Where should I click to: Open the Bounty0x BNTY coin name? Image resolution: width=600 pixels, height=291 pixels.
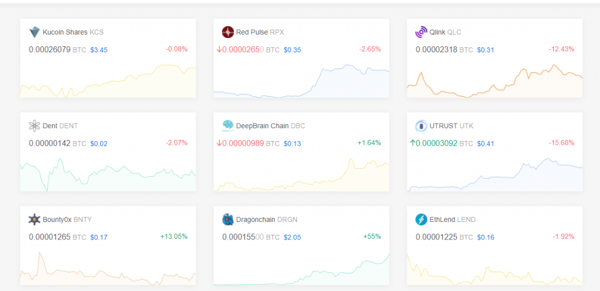pyautogui.click(x=67, y=220)
